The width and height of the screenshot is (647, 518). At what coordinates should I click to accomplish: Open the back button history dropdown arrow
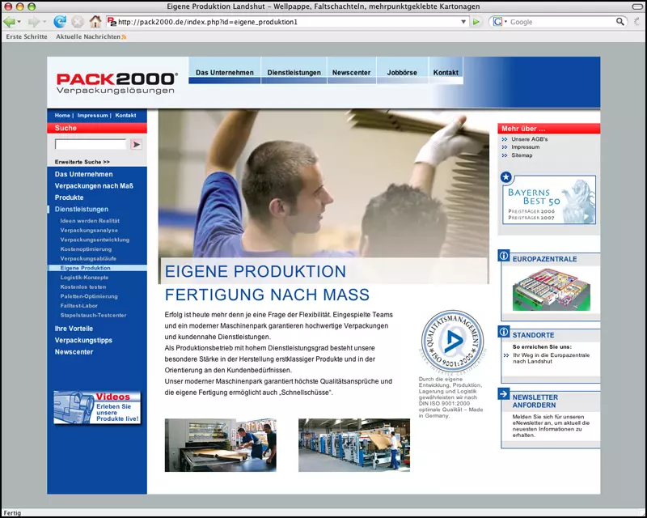[23, 22]
